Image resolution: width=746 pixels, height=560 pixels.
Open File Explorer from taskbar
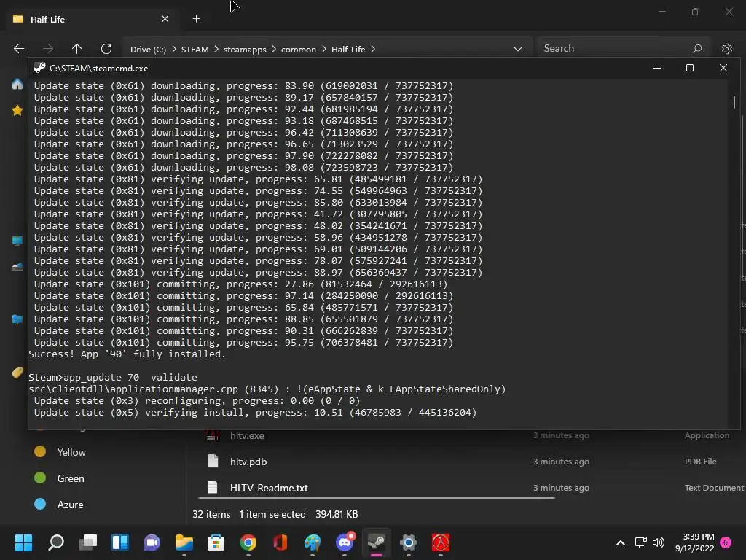coord(184,542)
